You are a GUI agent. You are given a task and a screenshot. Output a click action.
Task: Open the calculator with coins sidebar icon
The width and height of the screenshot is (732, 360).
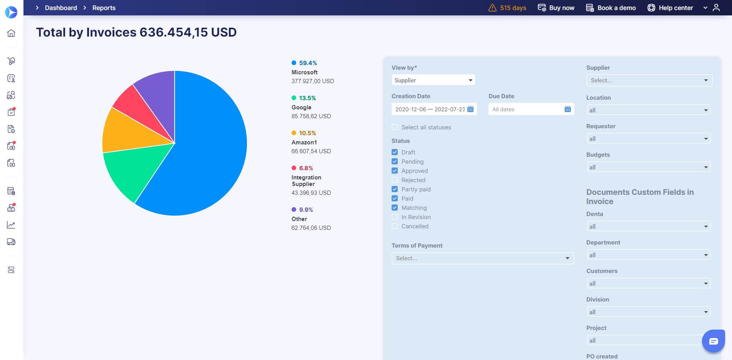[11, 191]
